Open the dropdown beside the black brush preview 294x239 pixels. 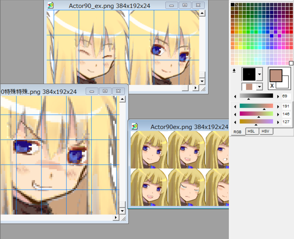(x=259, y=74)
